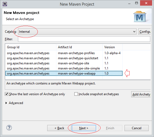
Task: Click the Next button
Action: 84,128
